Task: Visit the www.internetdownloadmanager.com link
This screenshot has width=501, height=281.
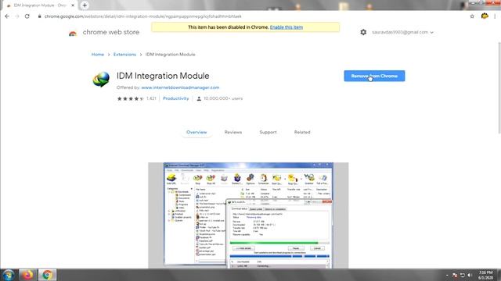Action: pyautogui.click(x=180, y=87)
